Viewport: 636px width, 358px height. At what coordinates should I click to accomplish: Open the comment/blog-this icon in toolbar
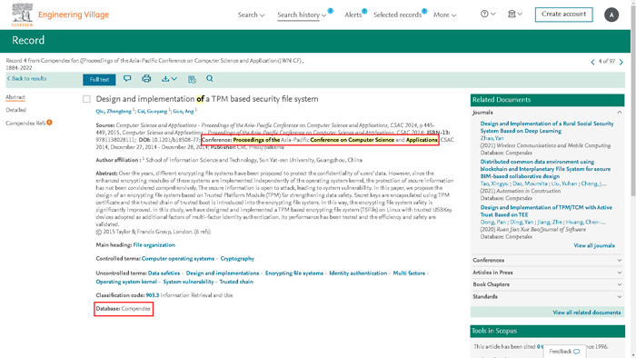click(x=127, y=79)
